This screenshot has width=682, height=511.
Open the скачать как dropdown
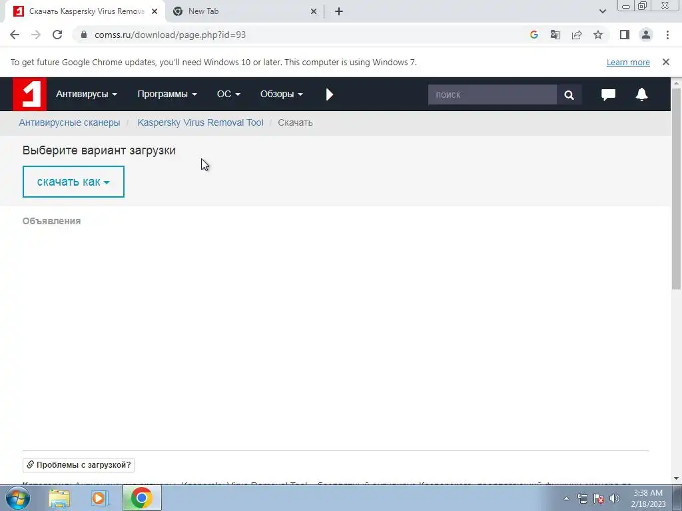[x=73, y=182]
